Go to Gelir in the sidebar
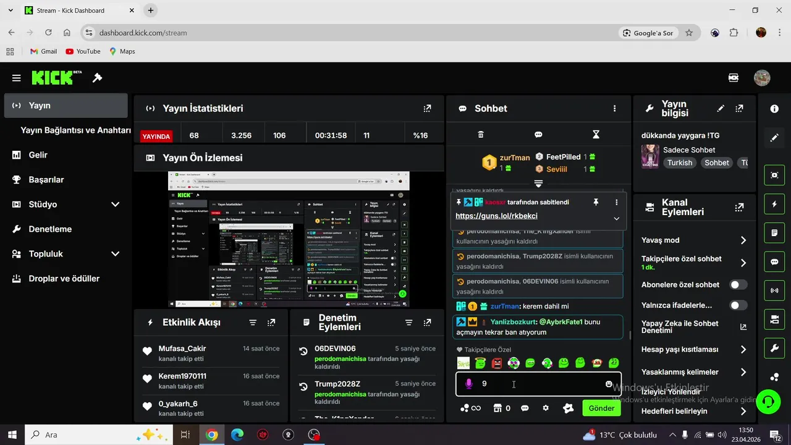791x445 pixels. 66,155
